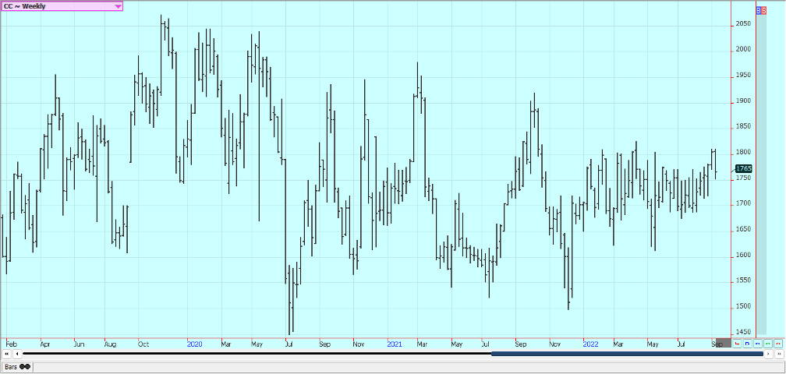This screenshot has height=374, width=786.
Task: Click the double-dot icon on the Bars tab
Action: tap(25, 366)
